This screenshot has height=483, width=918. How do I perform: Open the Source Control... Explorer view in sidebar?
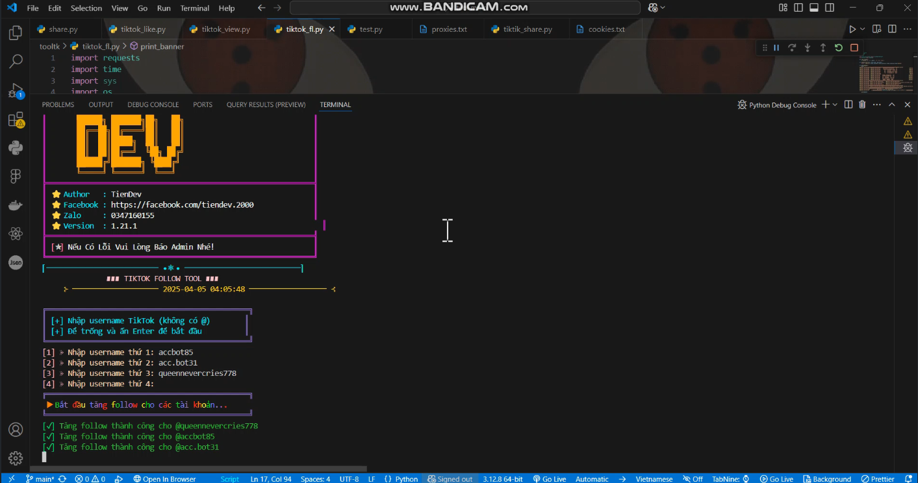16,33
